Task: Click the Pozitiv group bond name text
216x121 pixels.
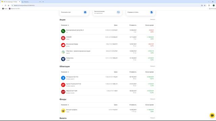Action: click(x=74, y=84)
